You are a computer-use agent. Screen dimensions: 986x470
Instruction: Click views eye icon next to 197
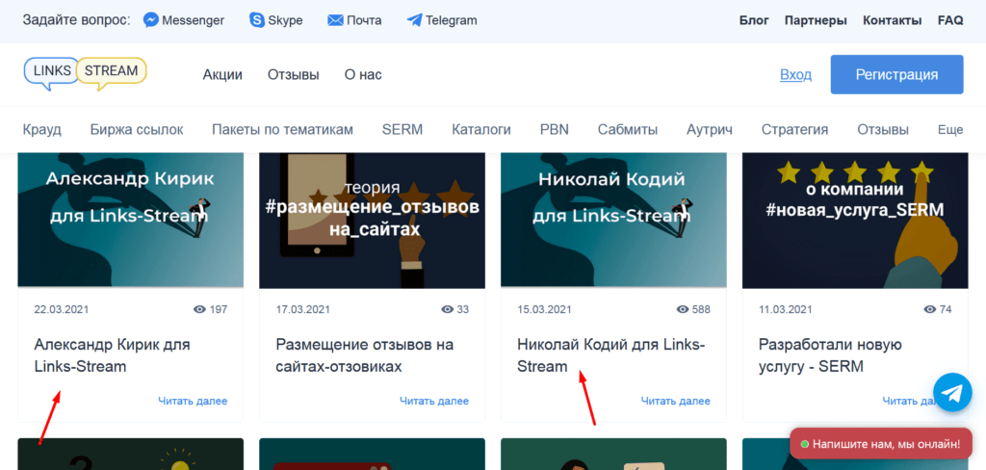[x=200, y=309]
